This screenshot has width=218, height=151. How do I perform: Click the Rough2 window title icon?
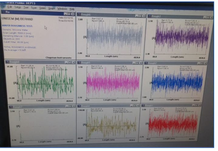click(146, 63)
